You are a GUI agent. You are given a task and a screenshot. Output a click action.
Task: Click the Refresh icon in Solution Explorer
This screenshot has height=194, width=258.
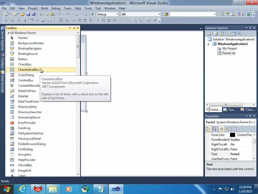221,34
